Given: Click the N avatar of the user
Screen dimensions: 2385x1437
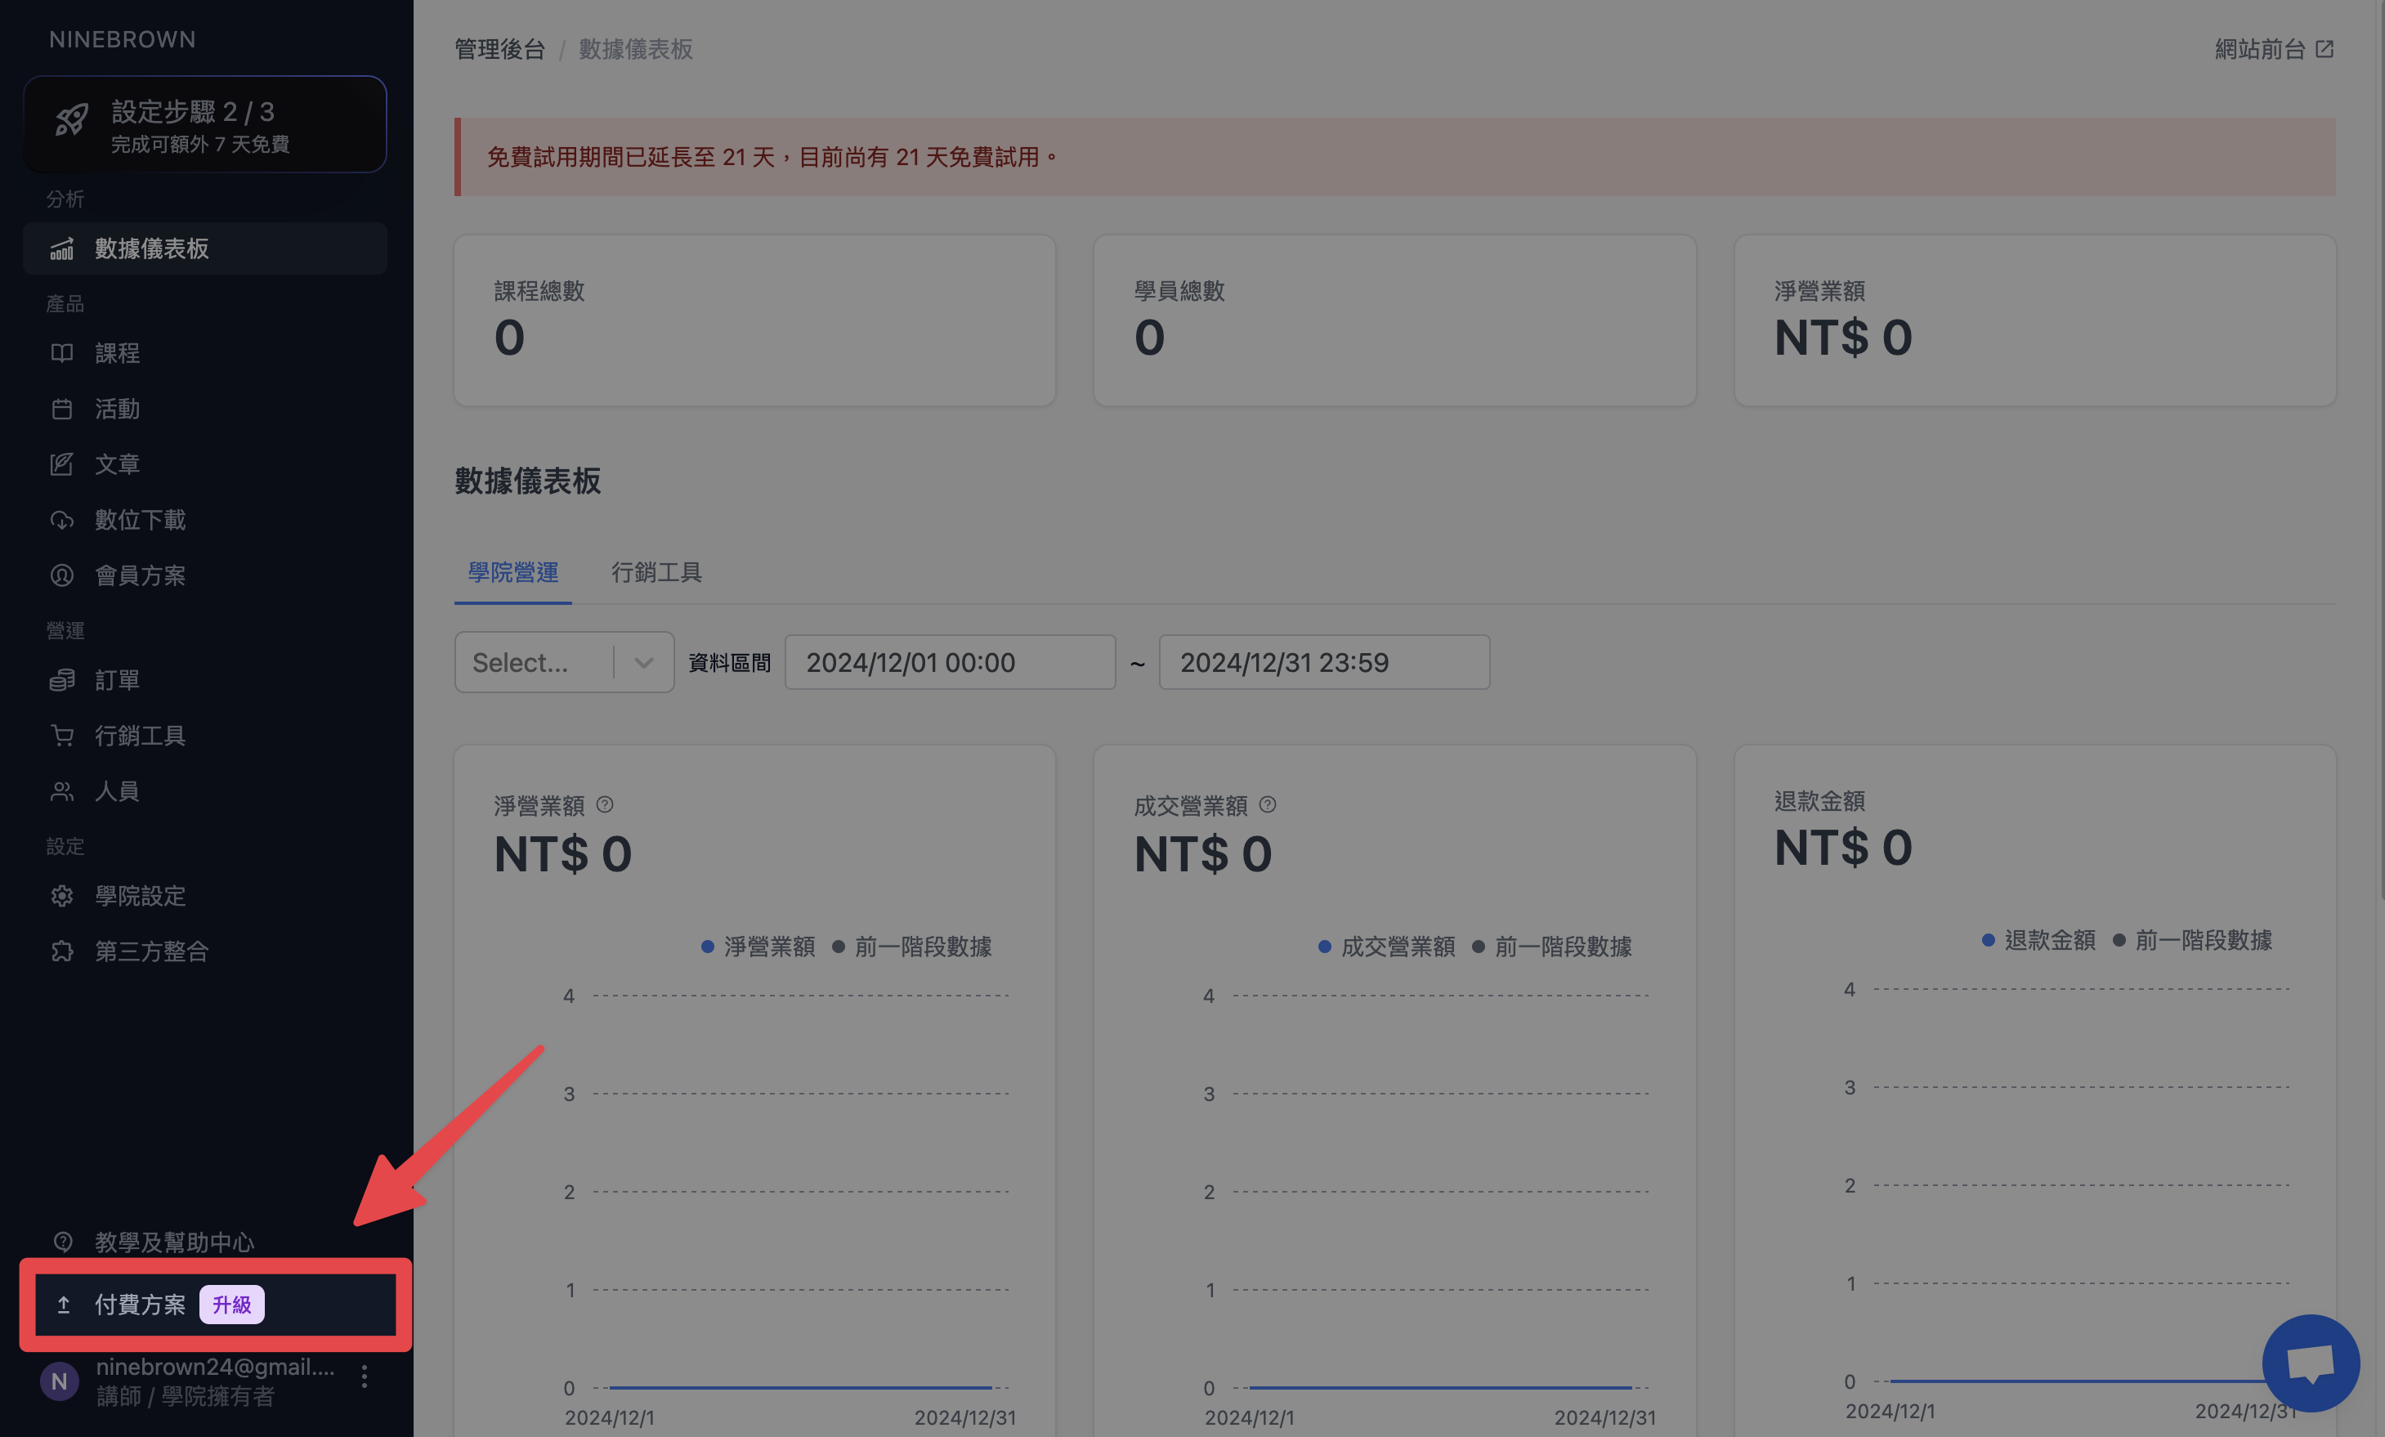Looking at the screenshot, I should coord(59,1381).
